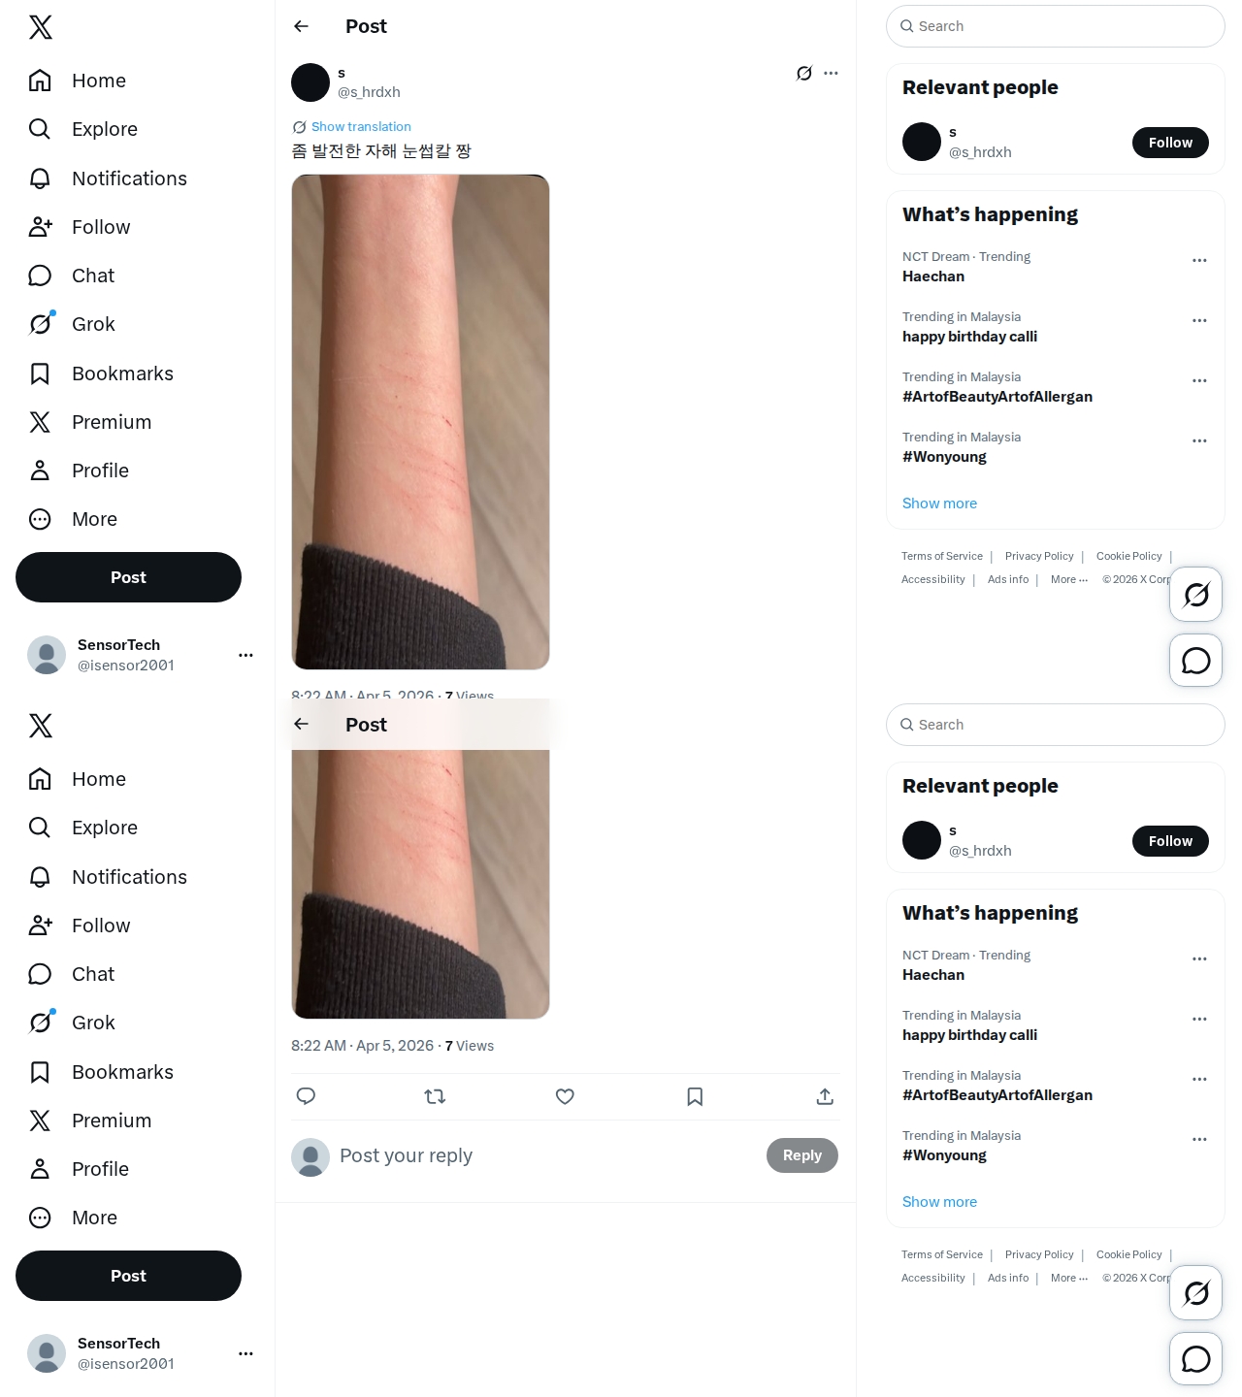Open the account menu ellipsis beside the bottommost SensorTech
Image resolution: width=1242 pixels, height=1397 pixels.
click(x=245, y=1353)
